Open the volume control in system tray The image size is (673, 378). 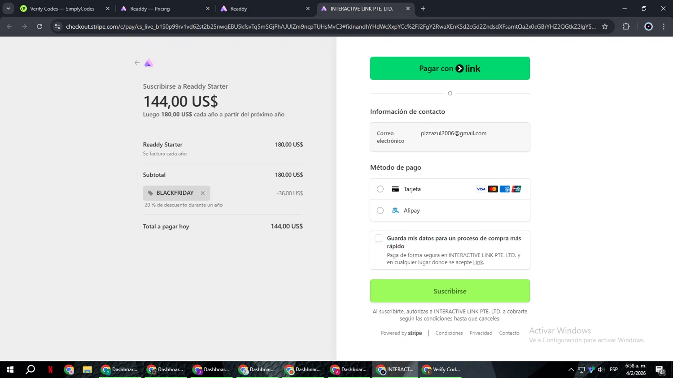601,369
